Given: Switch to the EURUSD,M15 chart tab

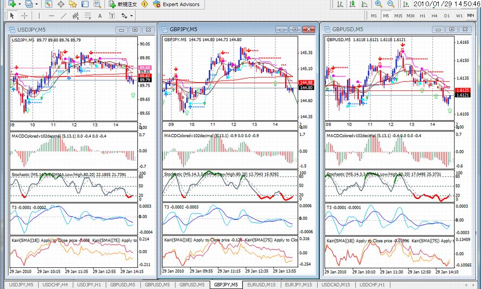Looking at the screenshot, I should (261, 285).
